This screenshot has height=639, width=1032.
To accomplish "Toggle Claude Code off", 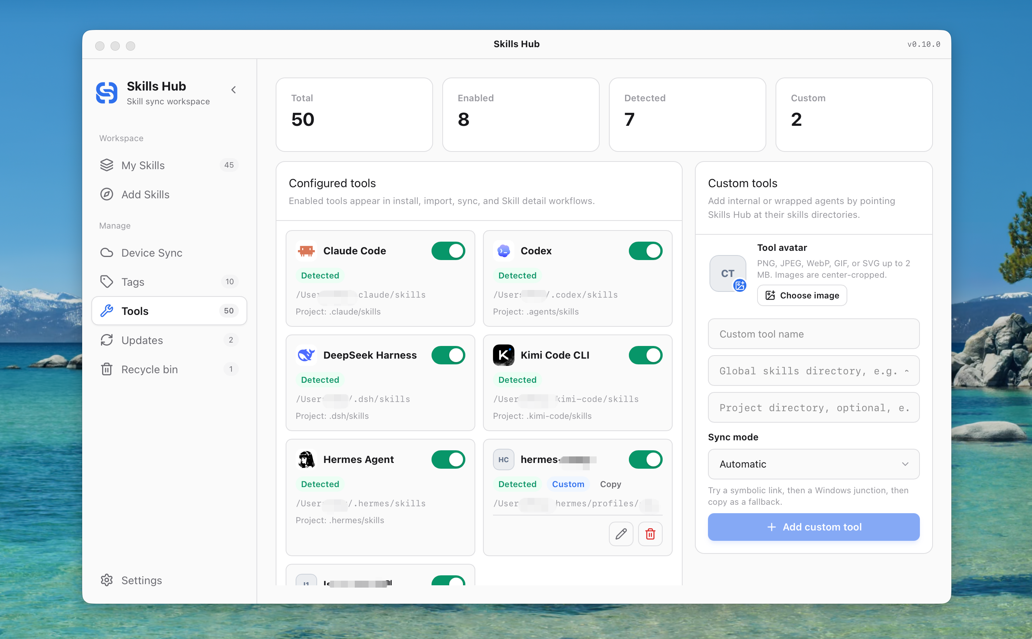I will (x=448, y=251).
